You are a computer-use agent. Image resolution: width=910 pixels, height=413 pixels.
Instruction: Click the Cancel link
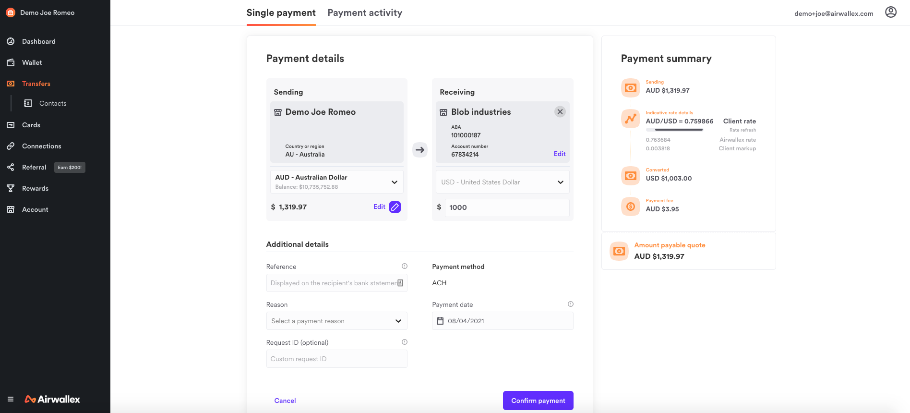pos(285,401)
